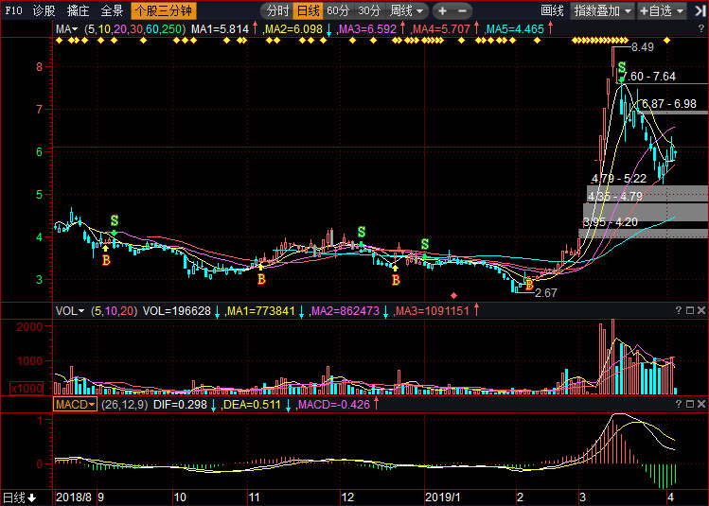Click the zoom in plus button
The image size is (709, 506).
click(442, 11)
